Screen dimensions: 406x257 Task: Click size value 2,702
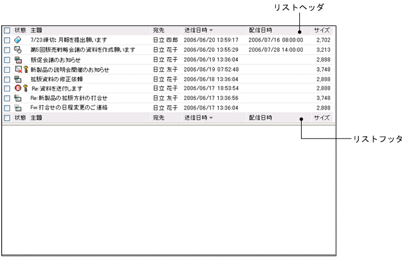323,40
